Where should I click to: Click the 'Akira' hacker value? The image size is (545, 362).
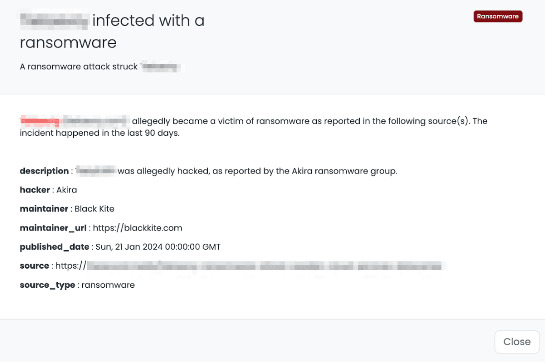tap(67, 190)
